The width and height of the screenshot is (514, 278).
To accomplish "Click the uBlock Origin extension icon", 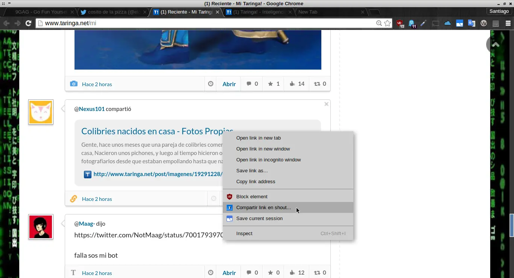I will (x=400, y=23).
